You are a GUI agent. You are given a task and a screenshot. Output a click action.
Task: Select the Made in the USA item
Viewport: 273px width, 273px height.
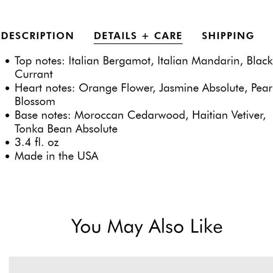tap(56, 156)
